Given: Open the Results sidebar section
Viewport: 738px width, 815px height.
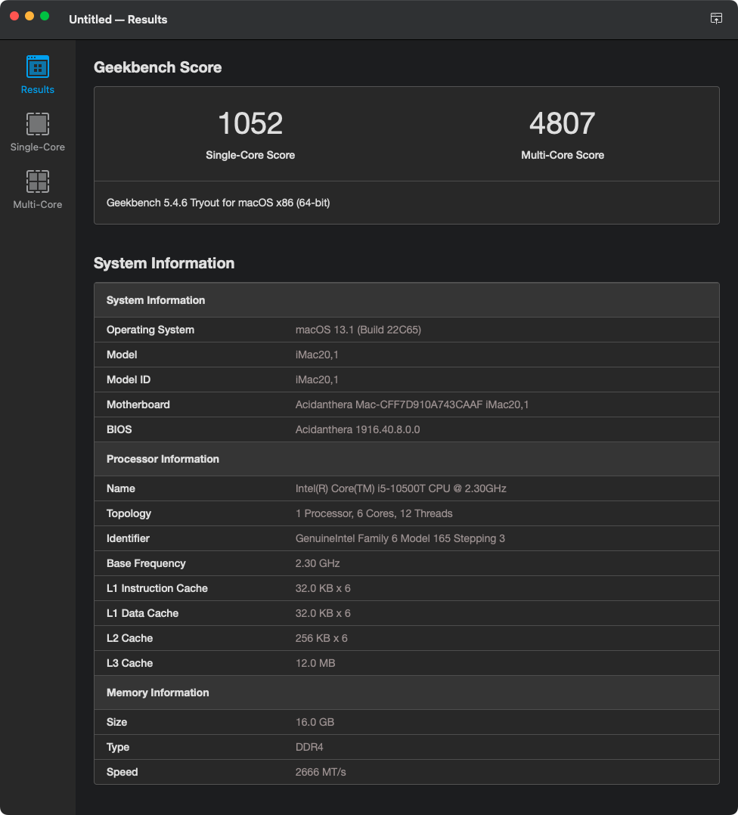Looking at the screenshot, I should (x=37, y=75).
